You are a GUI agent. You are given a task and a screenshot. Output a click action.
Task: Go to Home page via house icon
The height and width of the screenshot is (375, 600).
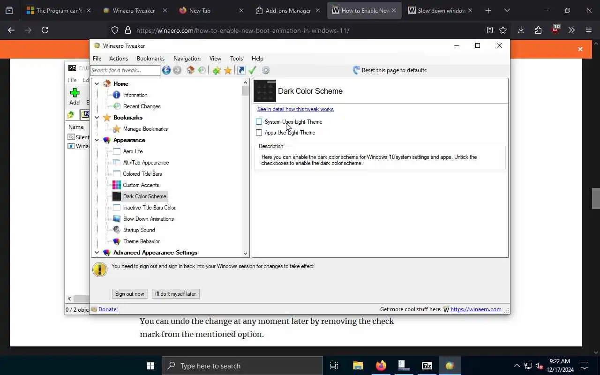tap(190, 70)
